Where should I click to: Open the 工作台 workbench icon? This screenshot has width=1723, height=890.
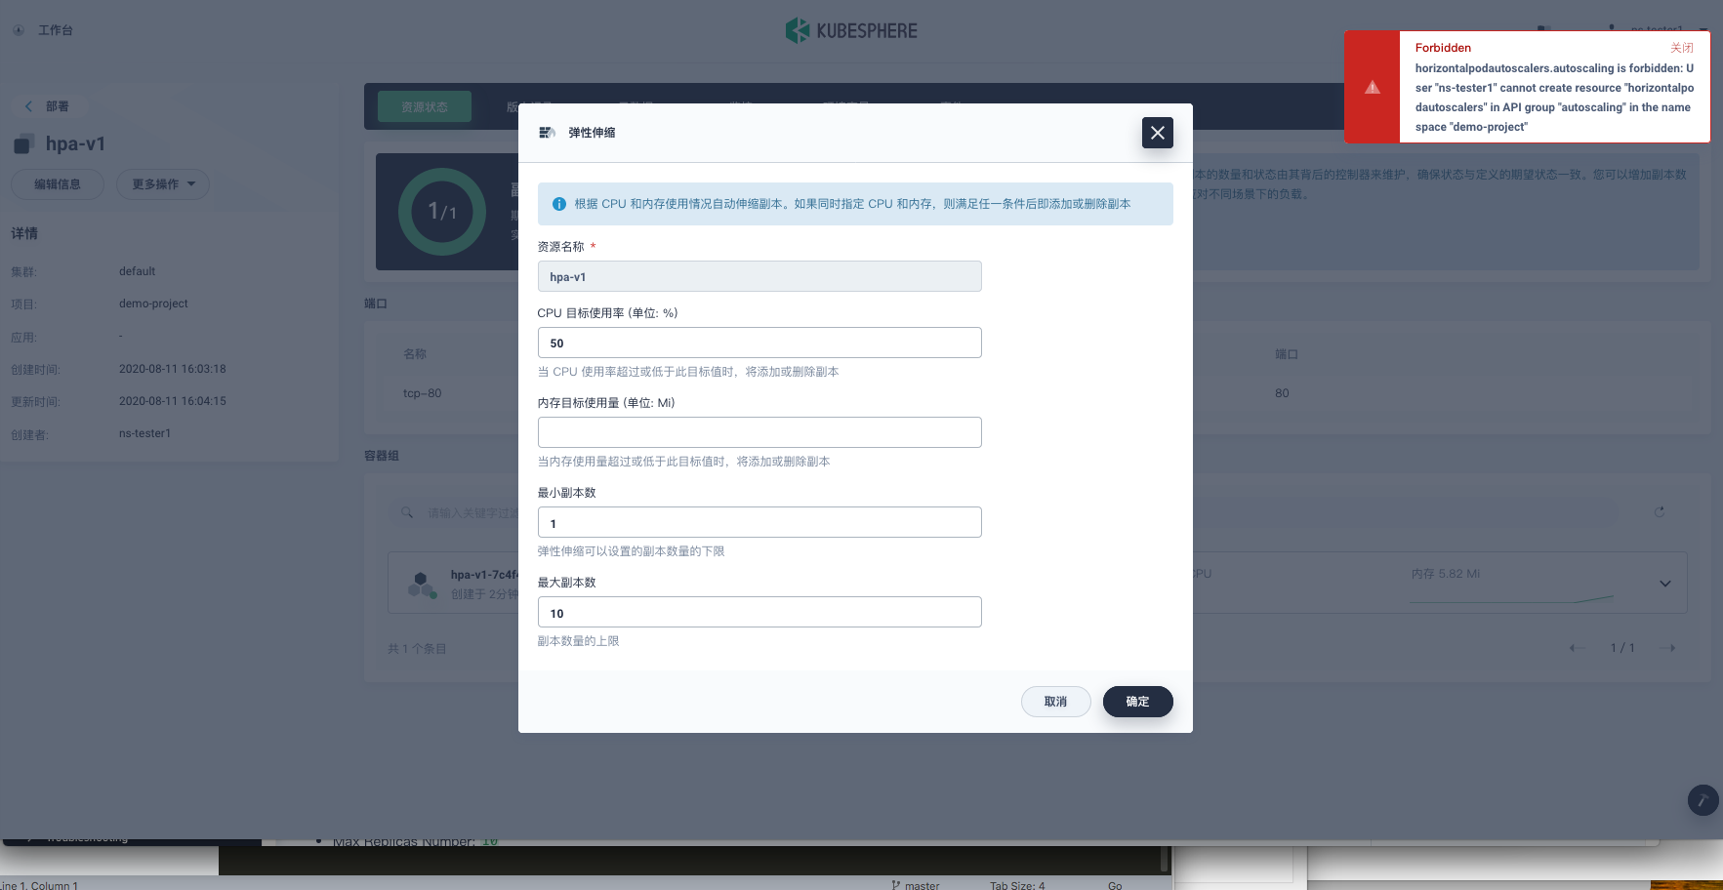(19, 30)
